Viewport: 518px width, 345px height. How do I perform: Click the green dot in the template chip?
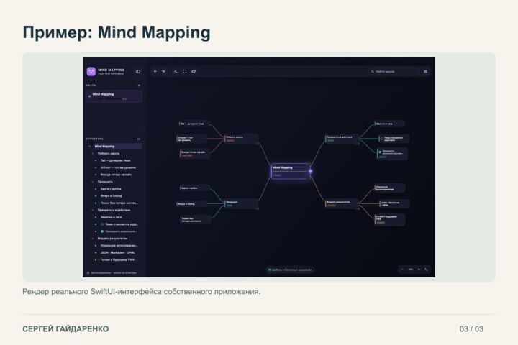[270, 270]
